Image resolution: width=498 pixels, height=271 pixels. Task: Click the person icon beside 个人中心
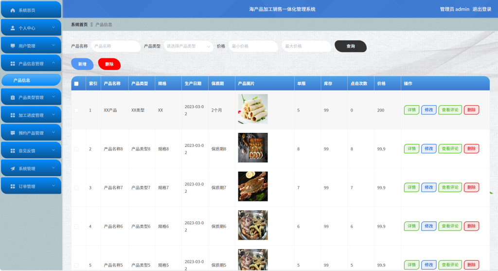13,28
